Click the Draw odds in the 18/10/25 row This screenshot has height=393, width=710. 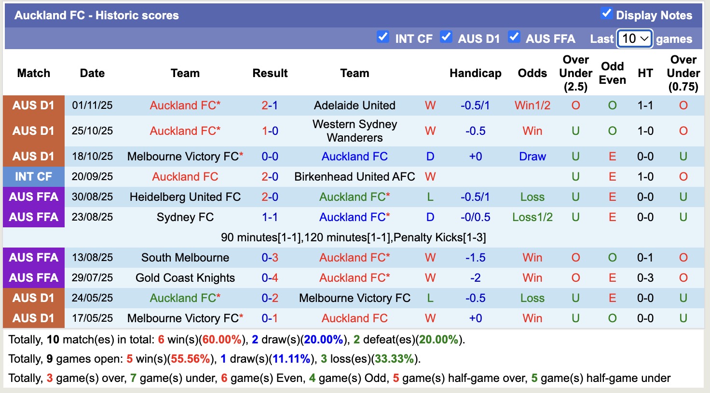(x=532, y=156)
